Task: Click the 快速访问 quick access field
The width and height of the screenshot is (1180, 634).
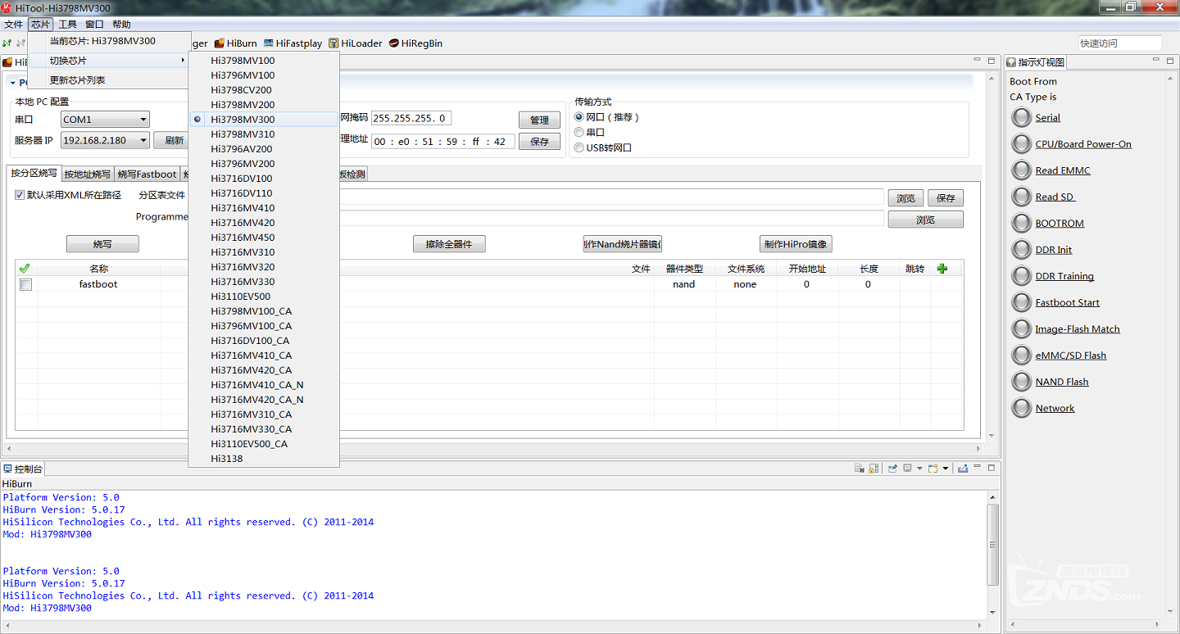Action: coord(1120,43)
